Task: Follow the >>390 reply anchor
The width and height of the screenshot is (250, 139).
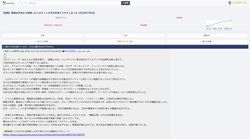Action: [79, 51]
